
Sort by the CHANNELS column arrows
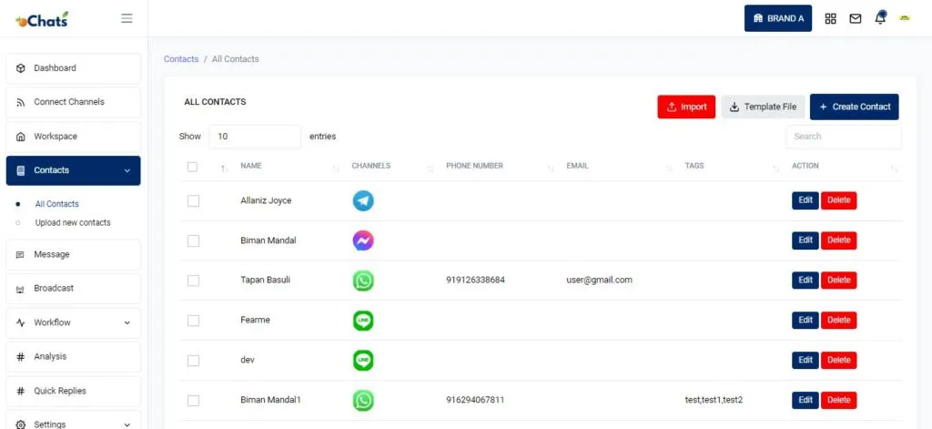[430, 169]
